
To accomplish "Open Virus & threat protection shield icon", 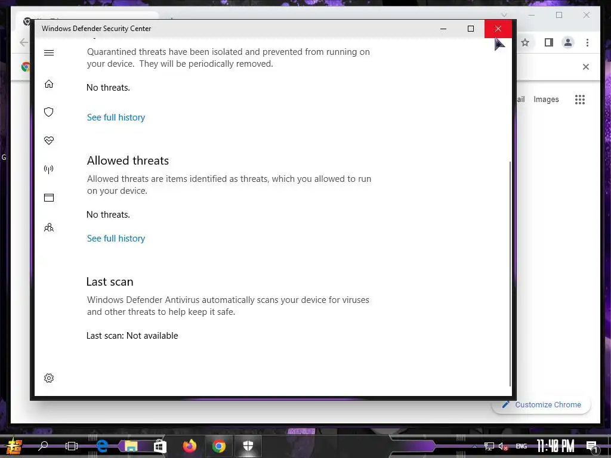I will [49, 112].
